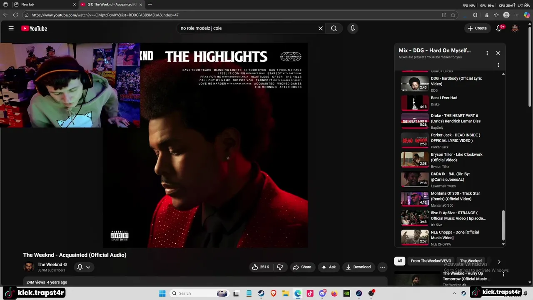Click the address bar URL
The height and width of the screenshot is (300, 533).
coord(105,15)
